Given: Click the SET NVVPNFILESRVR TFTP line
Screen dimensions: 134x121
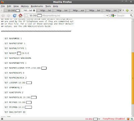Looking at the screenshot, I should click(25, 68).
